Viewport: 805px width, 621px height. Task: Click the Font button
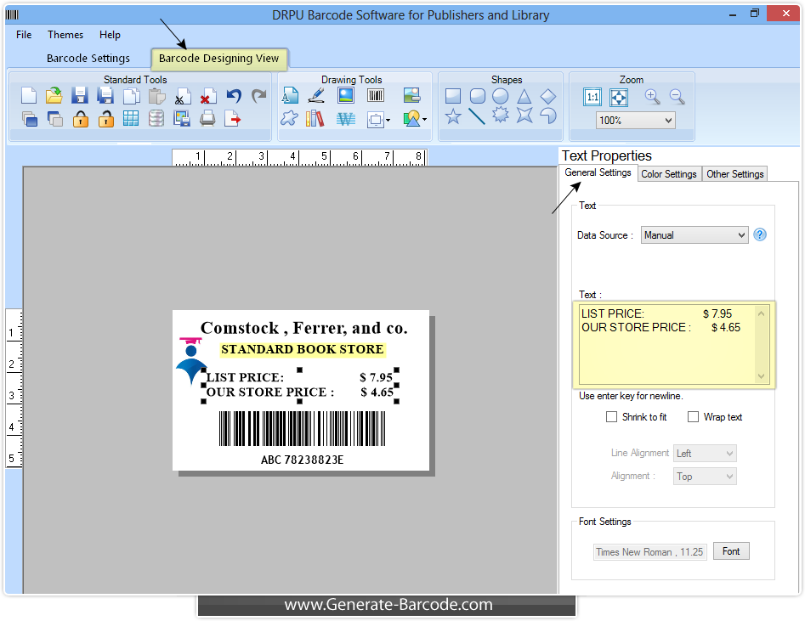pos(731,551)
